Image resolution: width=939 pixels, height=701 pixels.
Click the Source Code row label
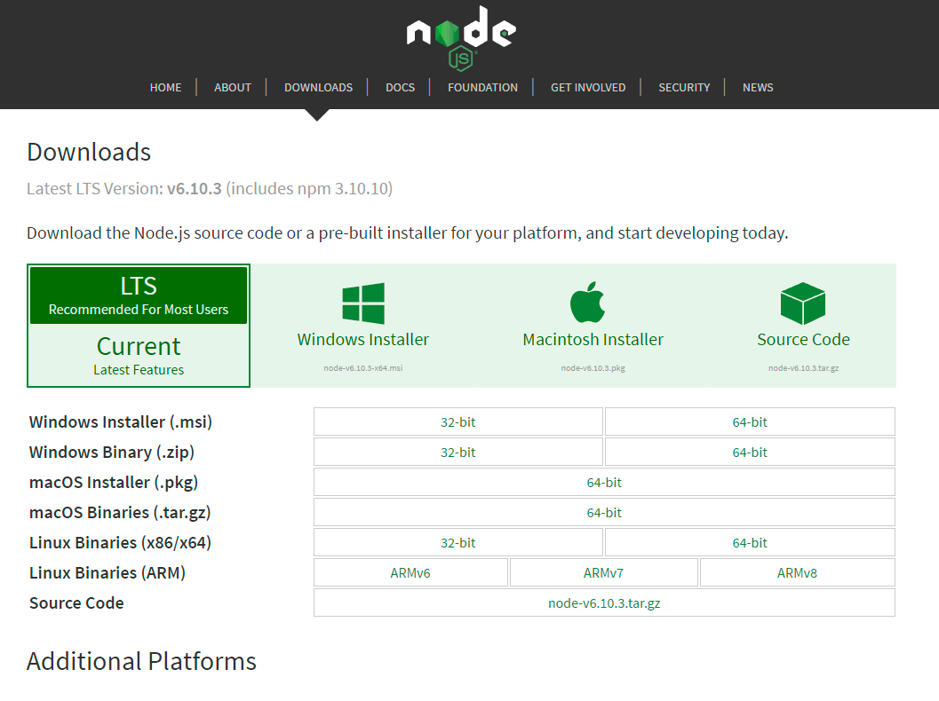[76, 603]
